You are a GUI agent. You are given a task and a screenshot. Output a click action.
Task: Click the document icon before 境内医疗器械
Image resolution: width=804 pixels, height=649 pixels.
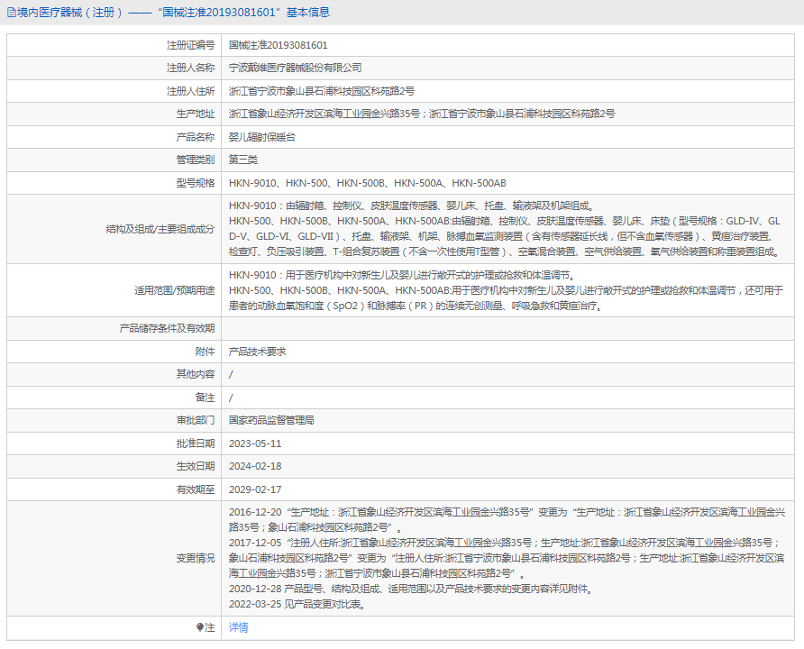point(11,13)
